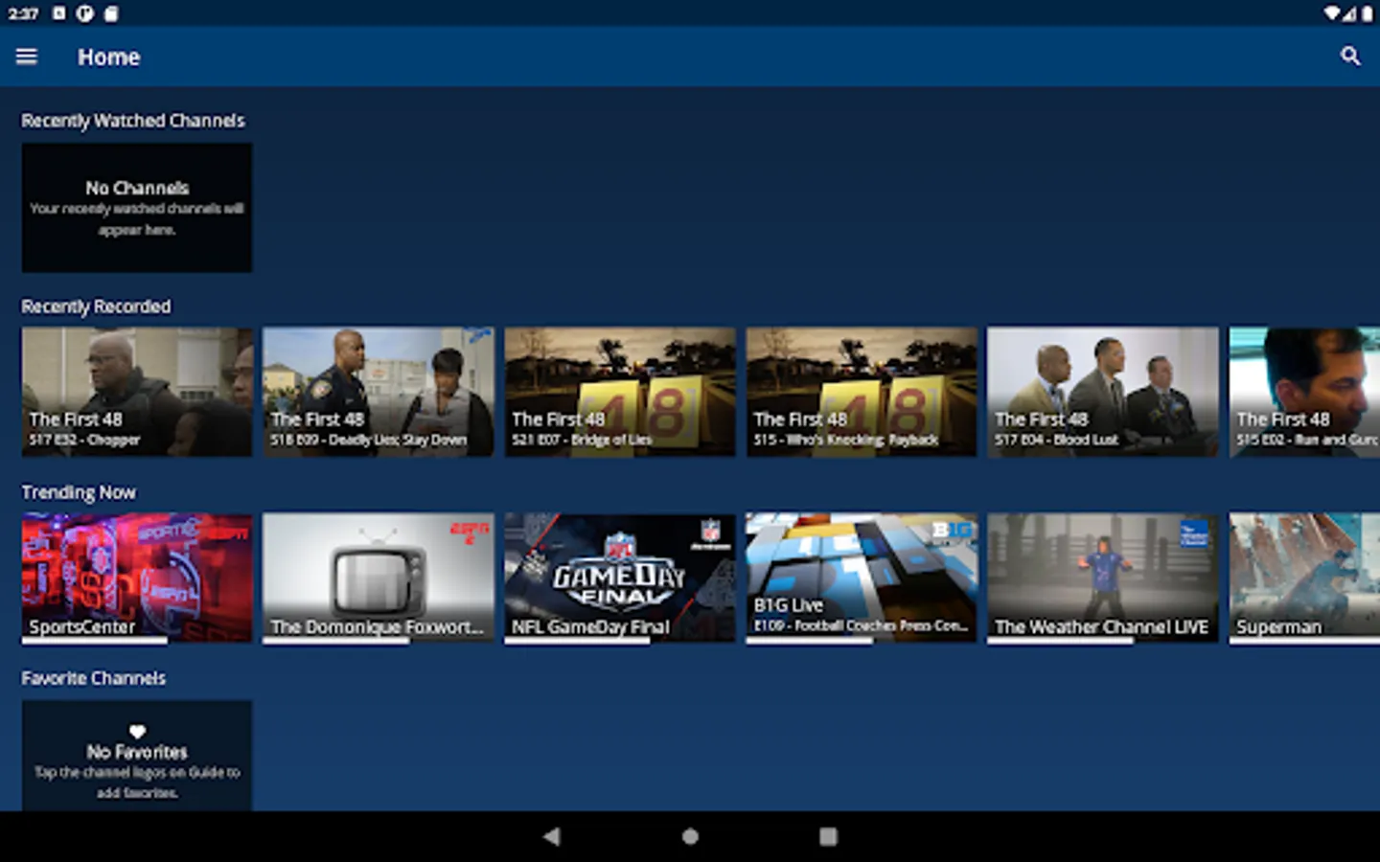Tap the search magnifier icon

(x=1350, y=57)
